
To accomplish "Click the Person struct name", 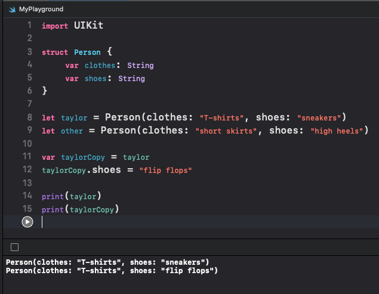I will 87,52.
